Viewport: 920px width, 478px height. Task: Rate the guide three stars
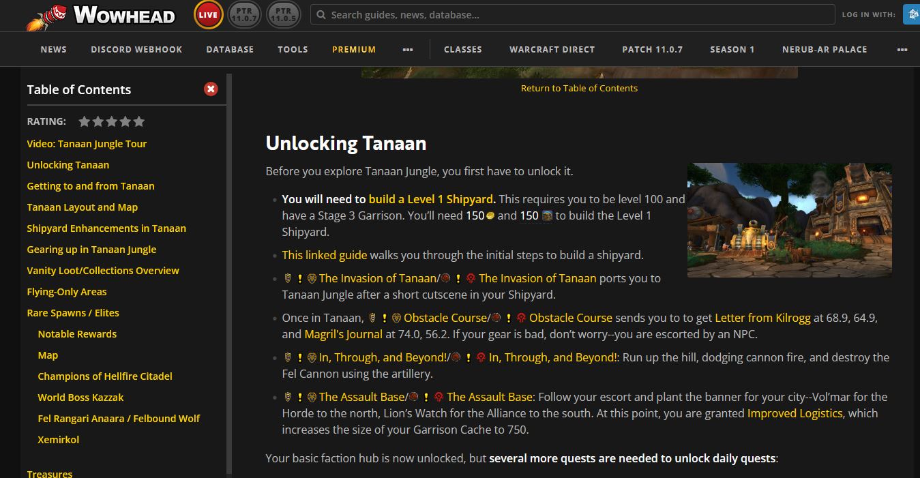click(112, 121)
